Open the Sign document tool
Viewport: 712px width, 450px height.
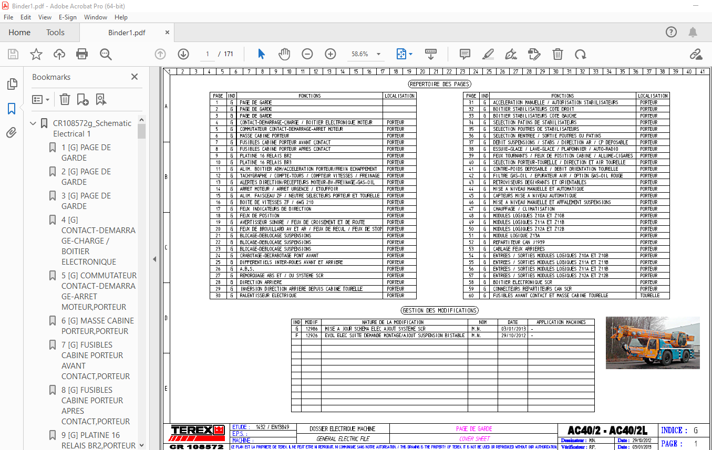click(511, 54)
